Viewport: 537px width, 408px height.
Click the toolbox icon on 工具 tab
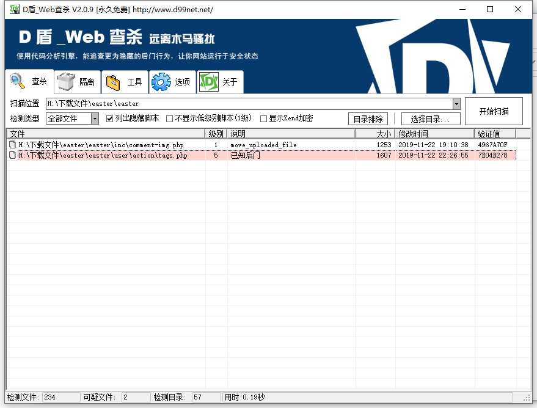click(113, 82)
